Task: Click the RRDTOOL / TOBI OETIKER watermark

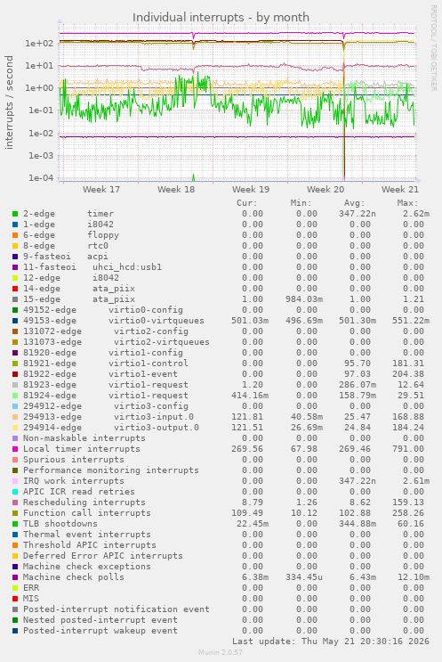Action: coord(433,48)
